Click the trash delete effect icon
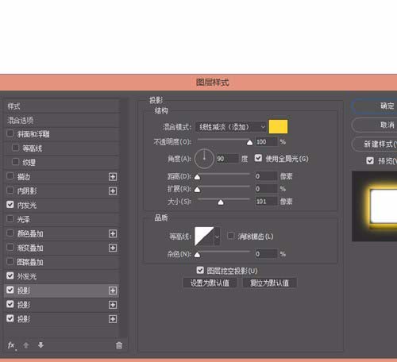The image size is (397, 362). click(x=119, y=345)
